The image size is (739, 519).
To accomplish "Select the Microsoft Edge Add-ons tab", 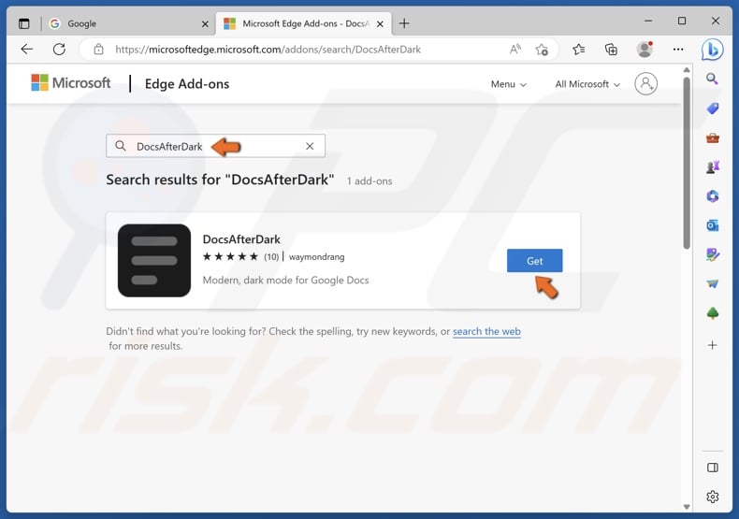I will tap(303, 23).
